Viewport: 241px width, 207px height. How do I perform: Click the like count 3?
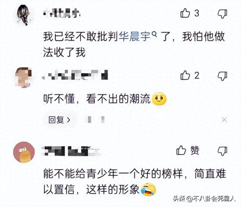pos(197,13)
